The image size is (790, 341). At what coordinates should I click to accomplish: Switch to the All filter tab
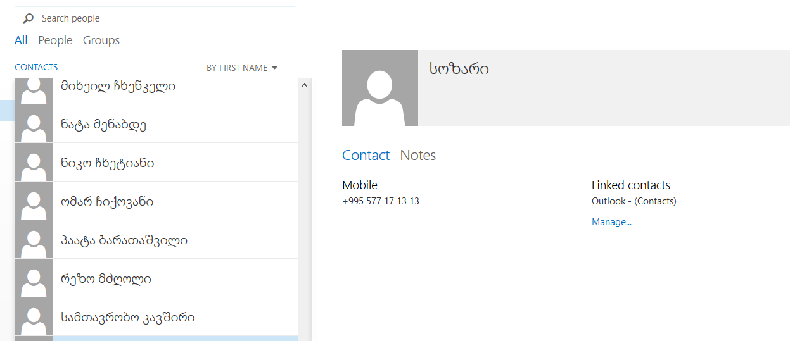click(x=21, y=40)
